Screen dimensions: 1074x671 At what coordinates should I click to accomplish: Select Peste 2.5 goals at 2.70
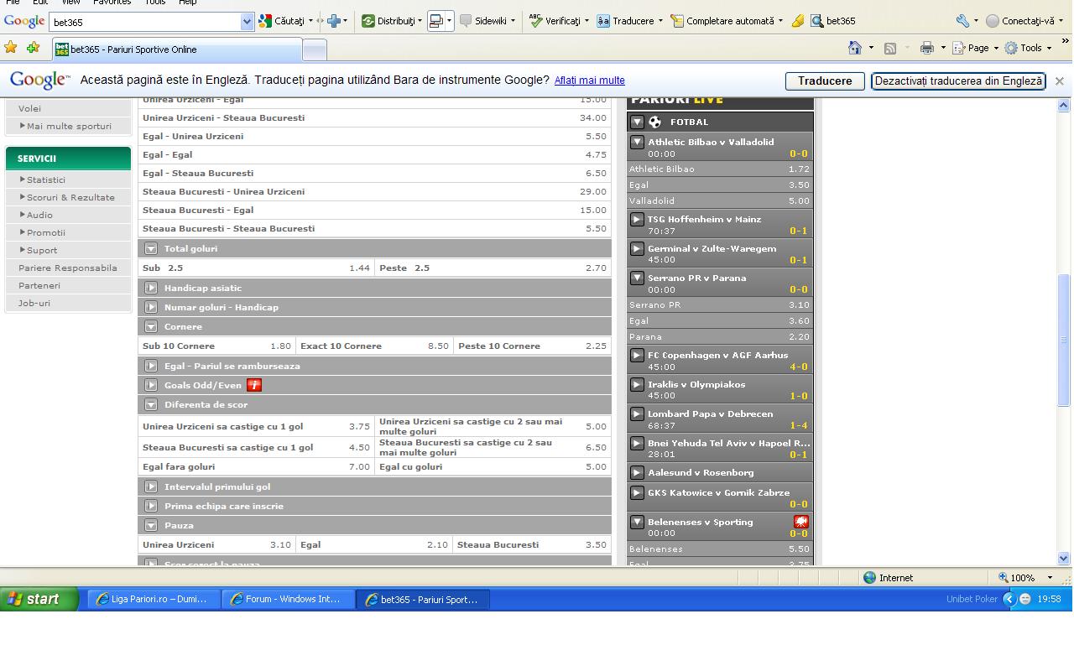[x=493, y=268]
